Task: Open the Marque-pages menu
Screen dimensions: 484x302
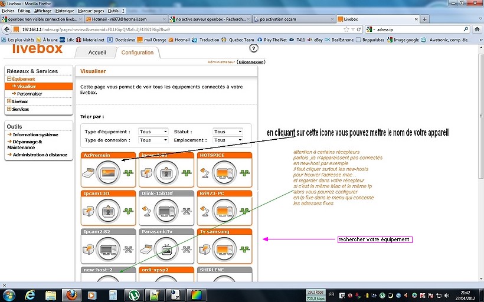Action: [91, 11]
